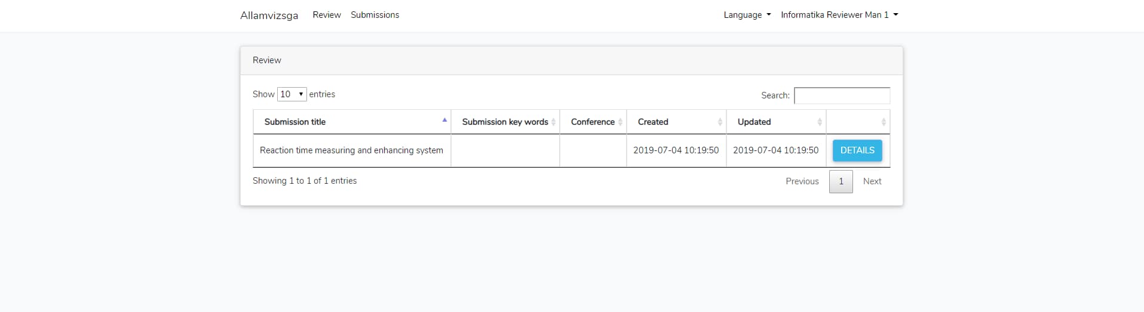Open the Submissions nav item
1144x312 pixels.
point(375,15)
